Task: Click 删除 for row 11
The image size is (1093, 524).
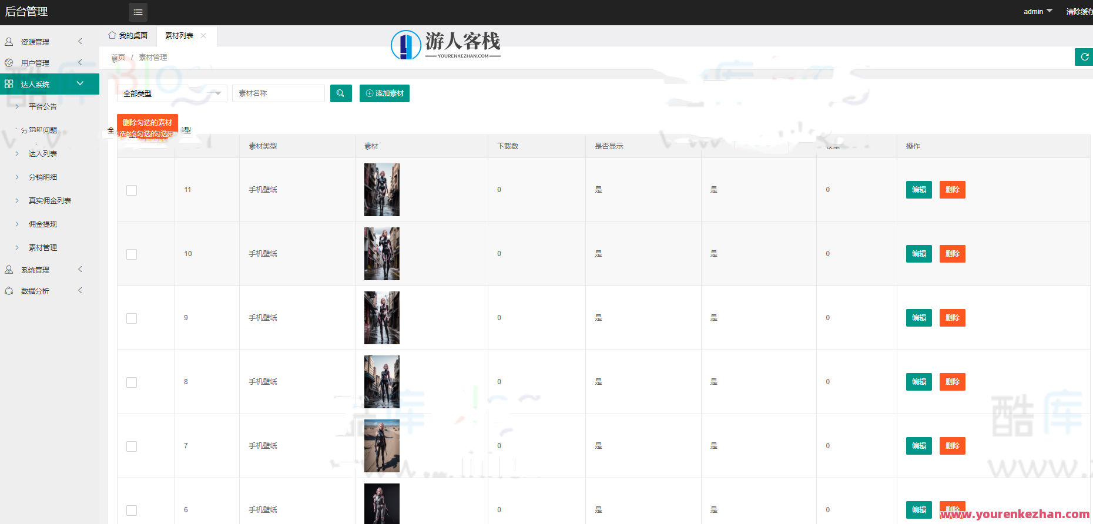Action: 953,190
